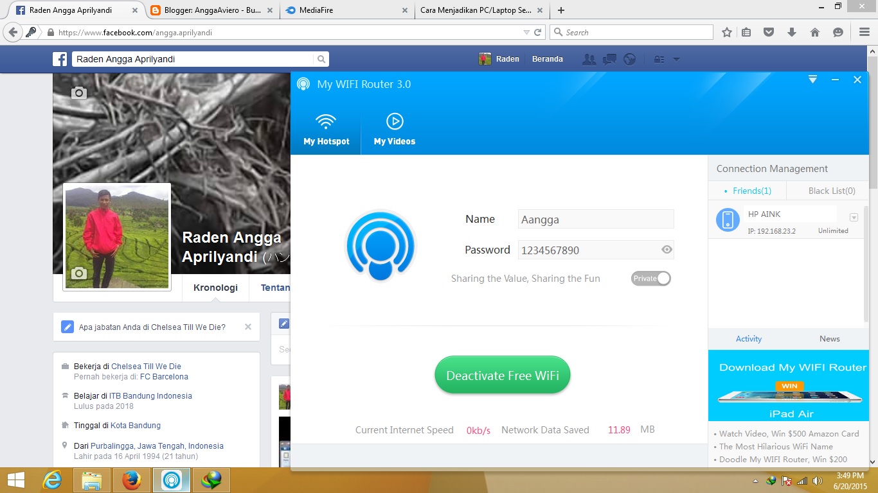Switch to the My Videos tab
878x493 pixels.
point(395,130)
